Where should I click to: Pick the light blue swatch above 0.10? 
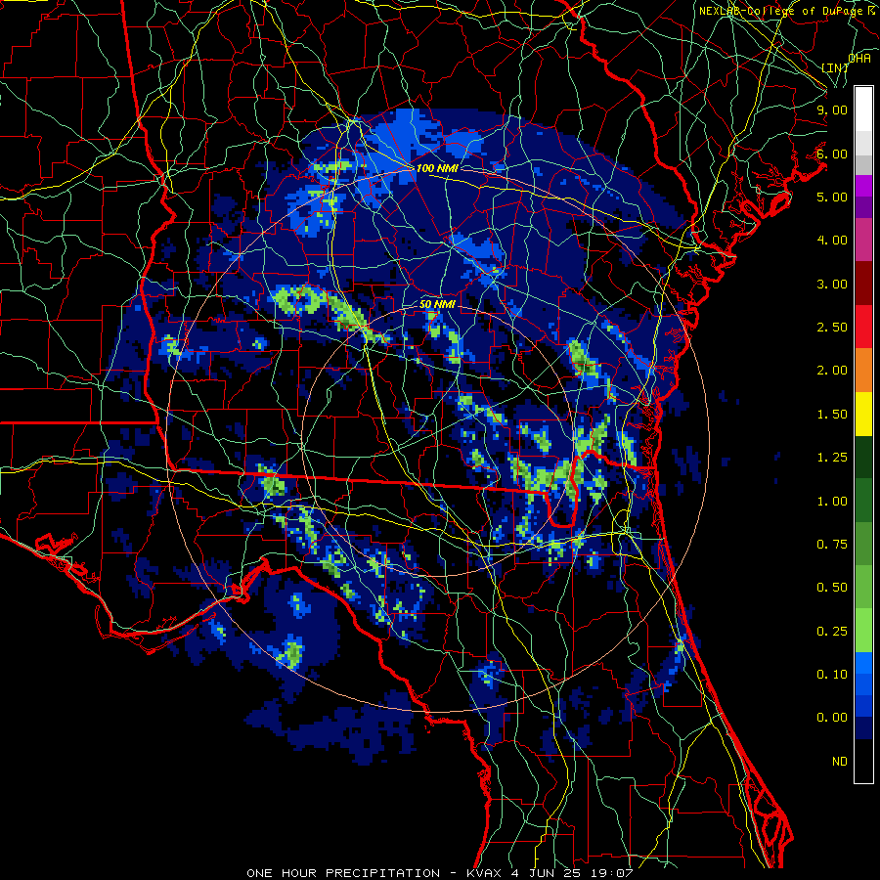click(x=863, y=663)
